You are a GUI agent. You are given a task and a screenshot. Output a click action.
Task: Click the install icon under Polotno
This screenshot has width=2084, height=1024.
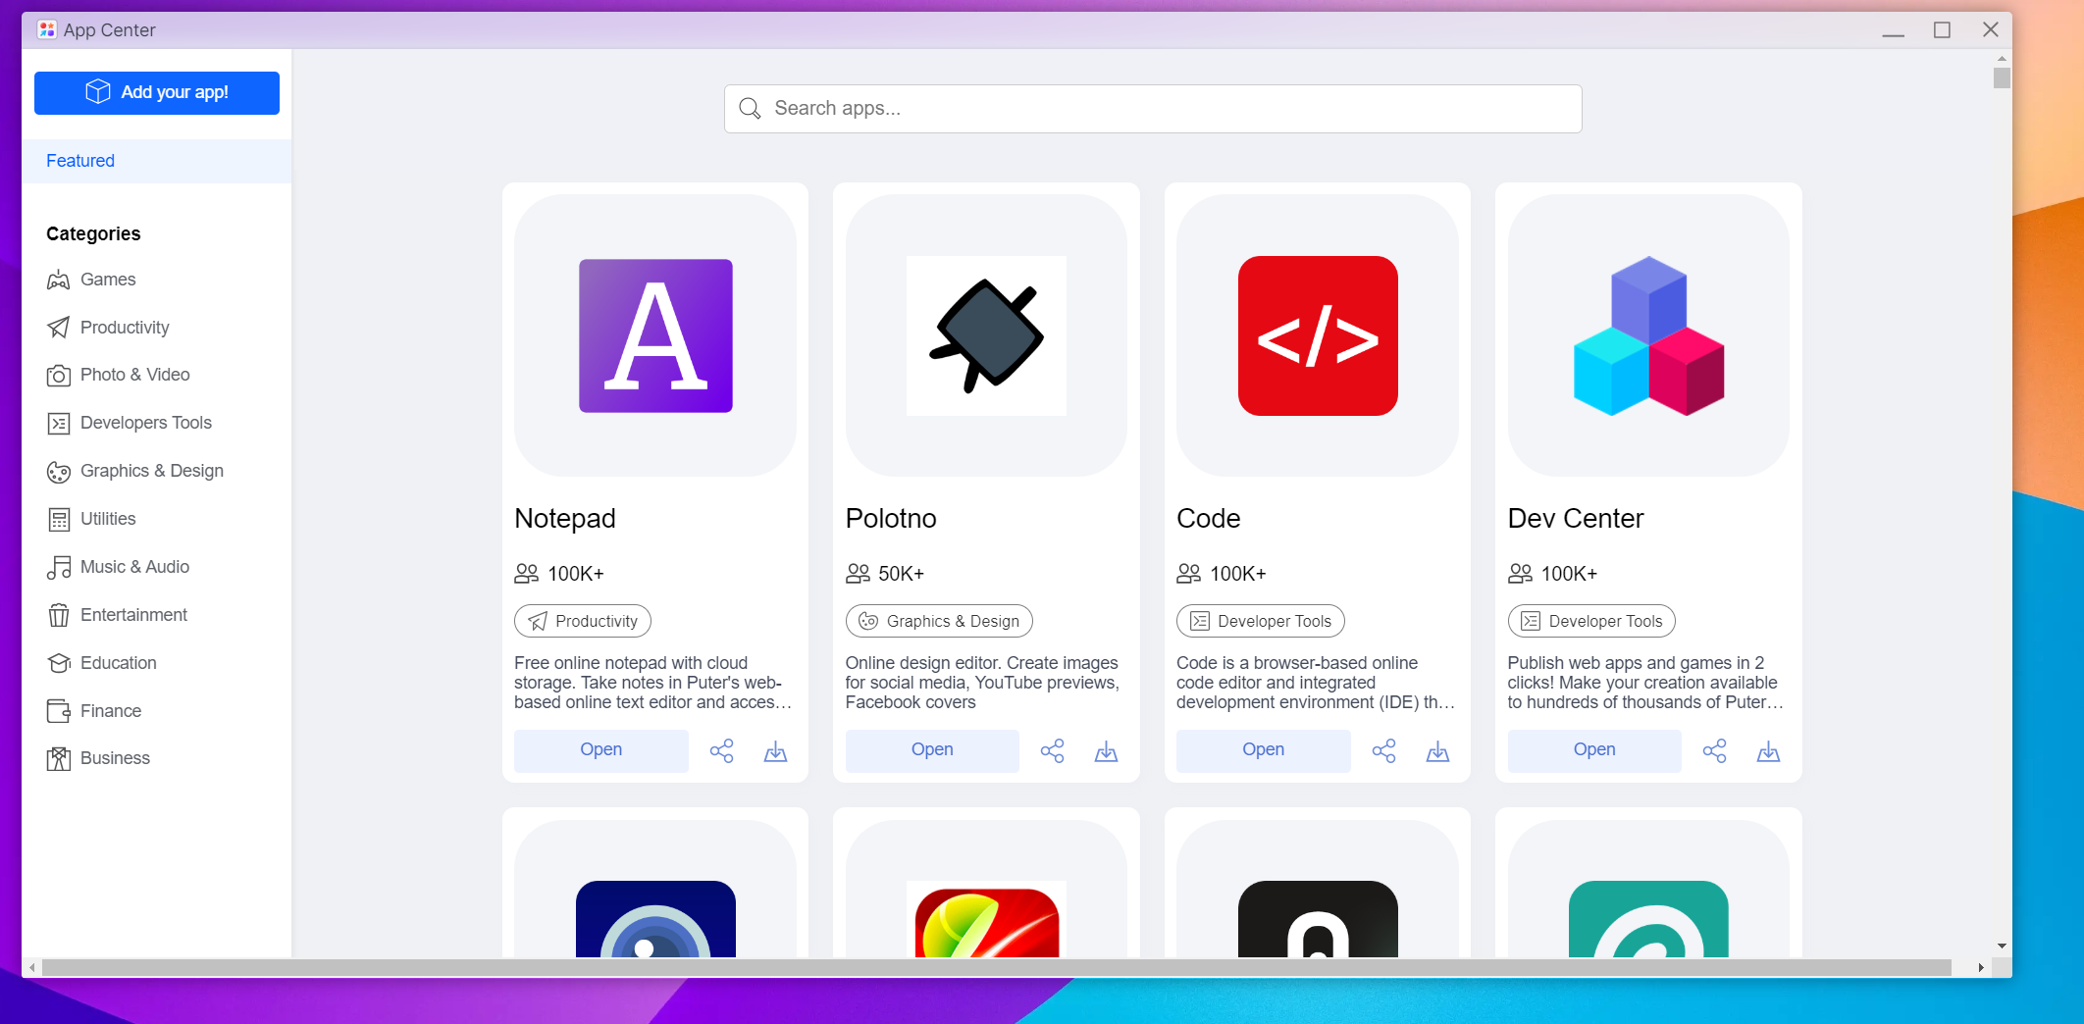point(1106,751)
